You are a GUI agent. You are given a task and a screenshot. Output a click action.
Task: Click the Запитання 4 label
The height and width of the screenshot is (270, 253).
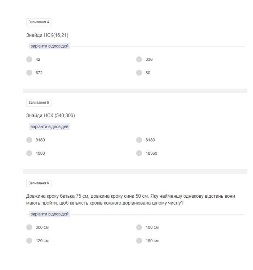39,22
